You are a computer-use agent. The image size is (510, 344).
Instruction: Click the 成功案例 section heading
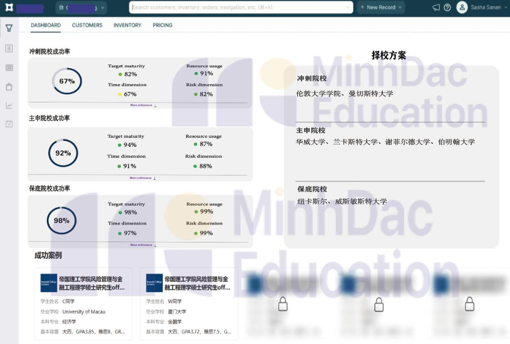[x=48, y=255]
